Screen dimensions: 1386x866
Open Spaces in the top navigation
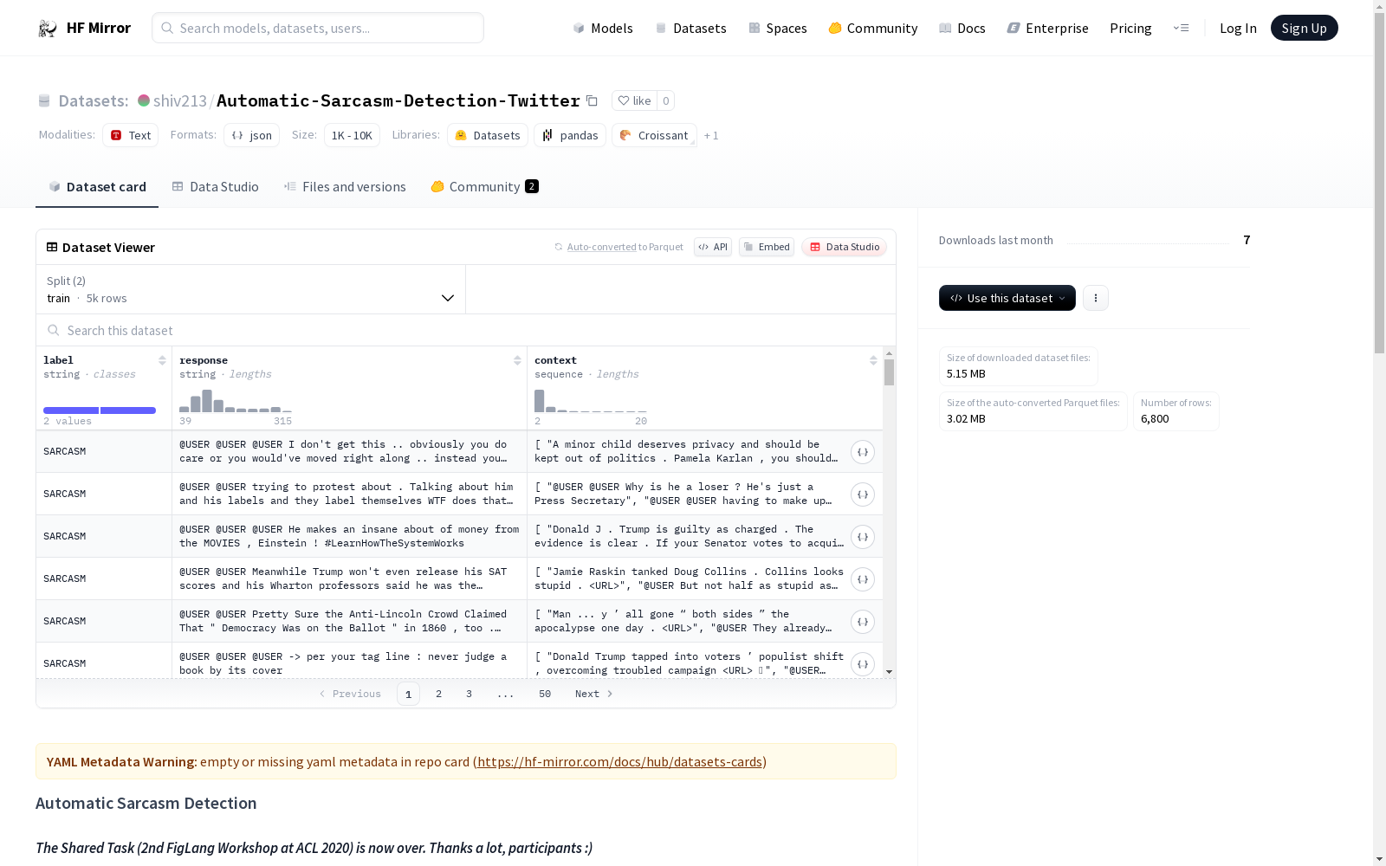(x=778, y=28)
